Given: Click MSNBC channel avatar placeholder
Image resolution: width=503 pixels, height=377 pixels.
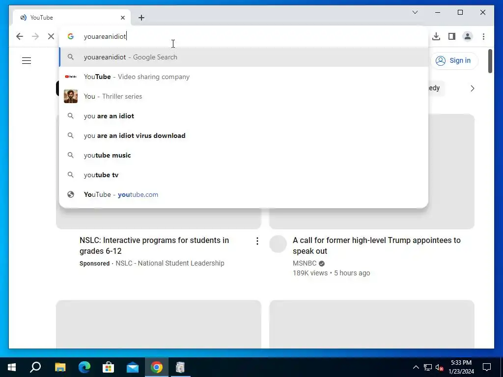Looking at the screenshot, I should click(x=278, y=244).
